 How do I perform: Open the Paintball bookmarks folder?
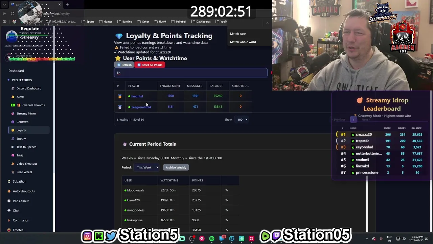179,22
